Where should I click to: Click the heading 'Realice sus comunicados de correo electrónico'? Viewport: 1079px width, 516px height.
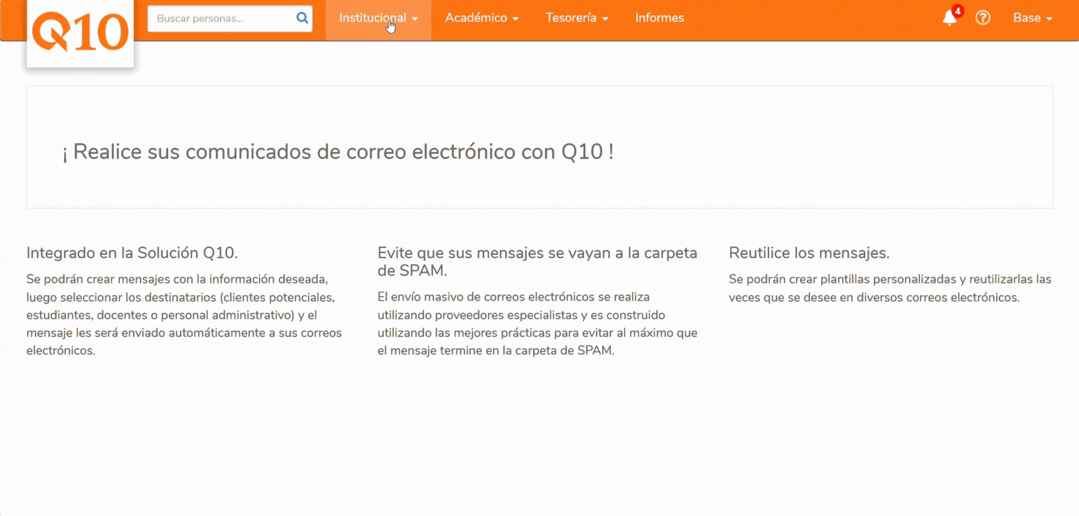point(338,152)
